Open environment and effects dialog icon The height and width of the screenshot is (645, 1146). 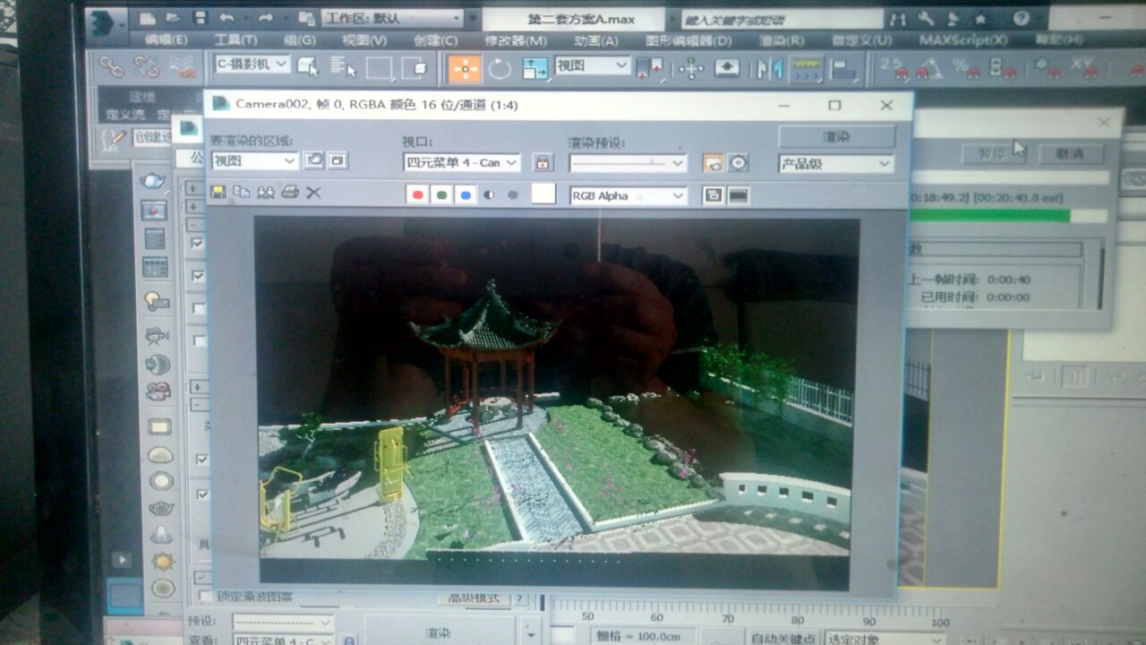coord(738,163)
